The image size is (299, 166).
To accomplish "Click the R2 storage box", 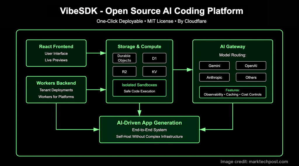I will [x=124, y=71].
